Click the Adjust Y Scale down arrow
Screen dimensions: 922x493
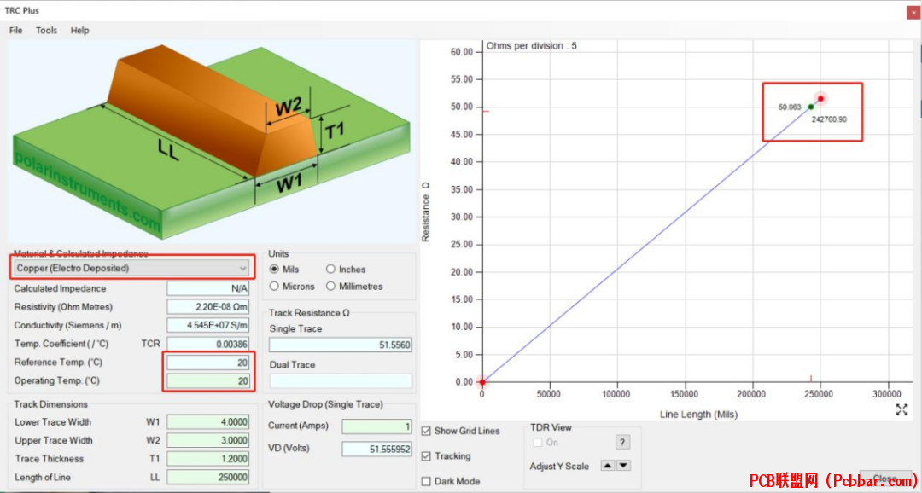coord(623,466)
